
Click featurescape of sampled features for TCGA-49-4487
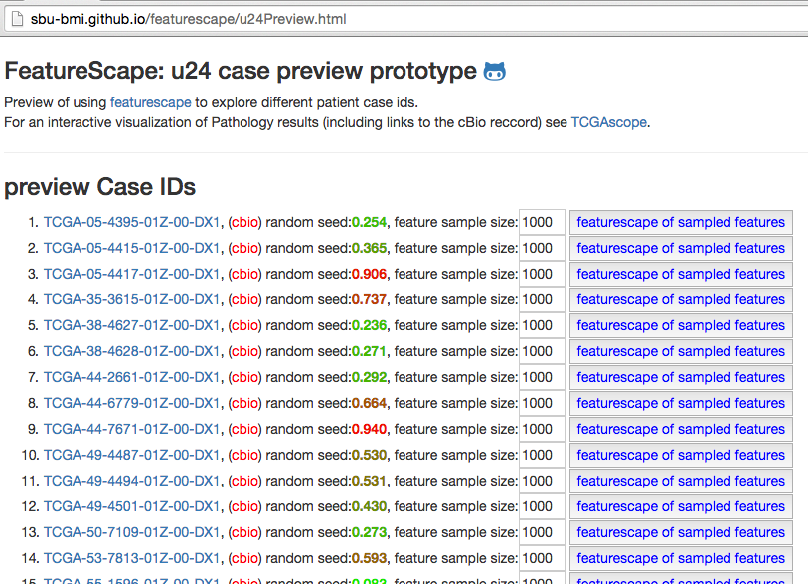point(680,455)
